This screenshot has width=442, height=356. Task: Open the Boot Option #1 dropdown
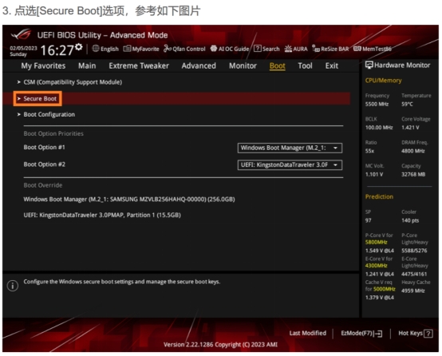(290, 148)
